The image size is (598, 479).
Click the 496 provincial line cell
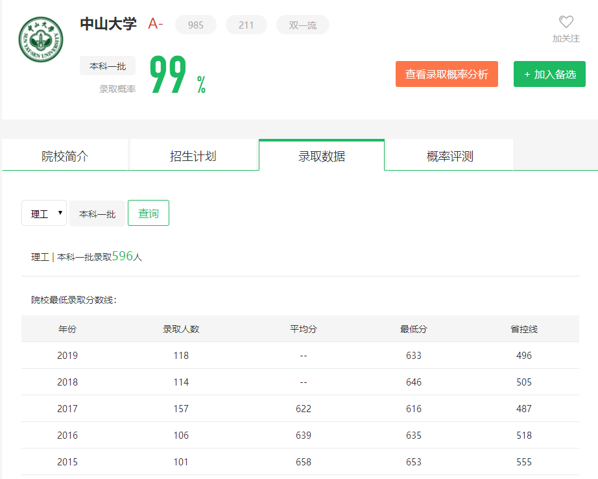coord(524,355)
